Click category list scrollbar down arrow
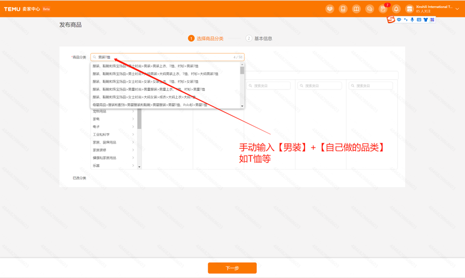 coord(140,167)
